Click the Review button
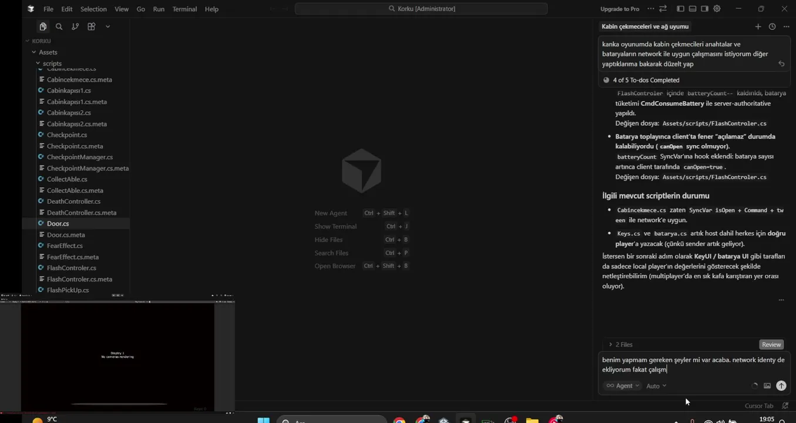Image resolution: width=796 pixels, height=423 pixels. click(771, 344)
